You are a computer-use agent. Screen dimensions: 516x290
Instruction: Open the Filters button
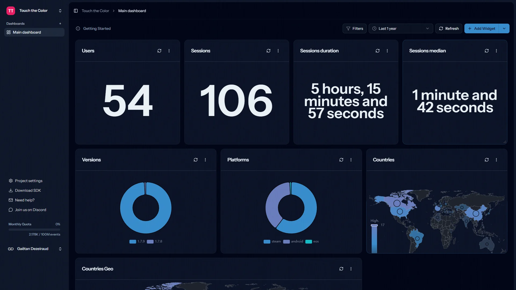click(354, 28)
